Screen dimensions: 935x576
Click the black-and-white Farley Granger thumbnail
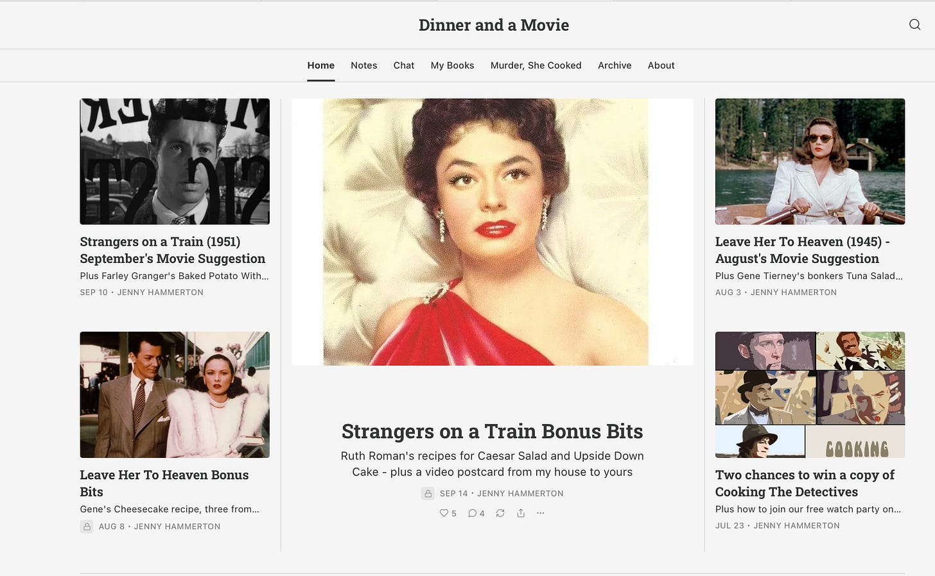click(x=175, y=161)
